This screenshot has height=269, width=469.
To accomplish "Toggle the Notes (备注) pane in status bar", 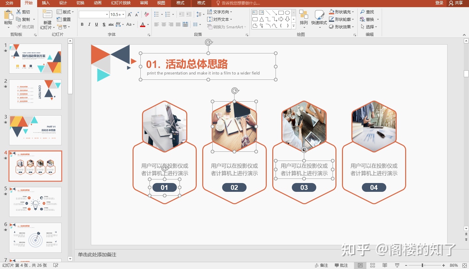I will [321, 265].
